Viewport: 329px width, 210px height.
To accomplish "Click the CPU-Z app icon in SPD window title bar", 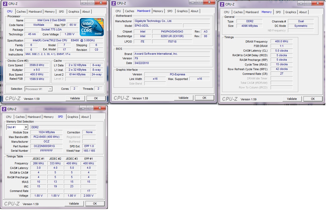I will coord(4,109).
